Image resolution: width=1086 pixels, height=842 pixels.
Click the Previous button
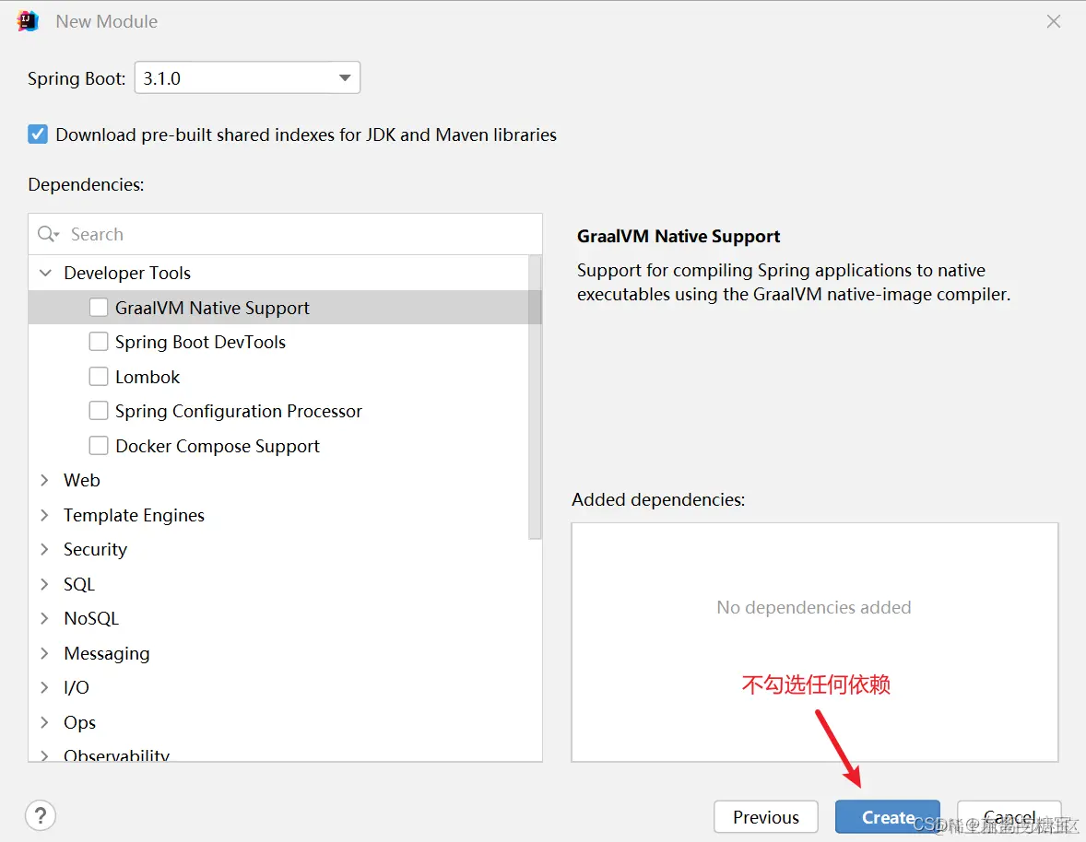click(x=766, y=817)
